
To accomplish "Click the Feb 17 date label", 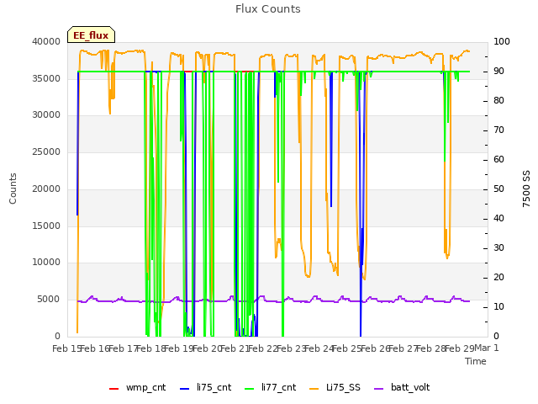I will (121, 348).
